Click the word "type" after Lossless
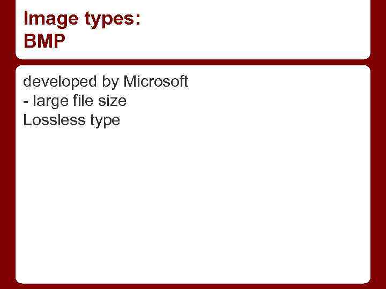The height and width of the screenshot is (289, 386). [x=105, y=121]
